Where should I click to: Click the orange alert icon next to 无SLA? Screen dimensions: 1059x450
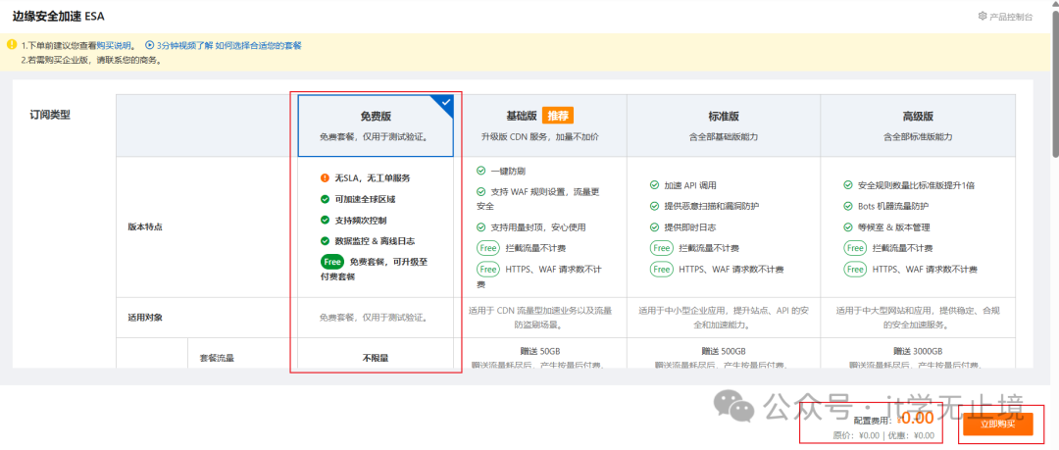pos(325,177)
